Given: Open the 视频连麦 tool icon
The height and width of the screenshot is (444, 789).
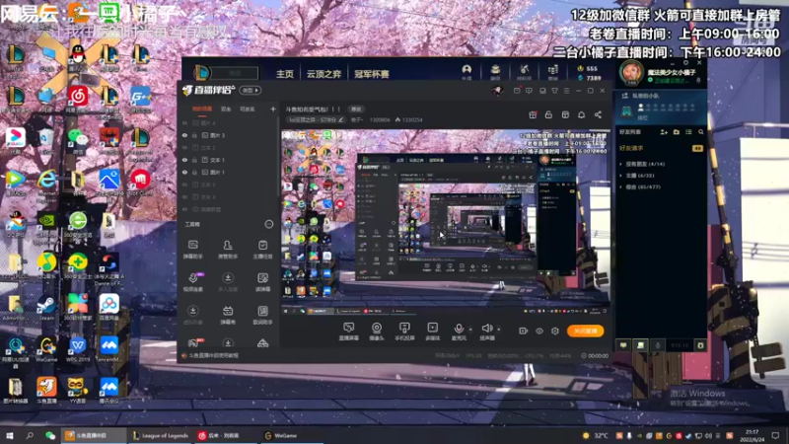Looking at the screenshot, I should 193,282.
